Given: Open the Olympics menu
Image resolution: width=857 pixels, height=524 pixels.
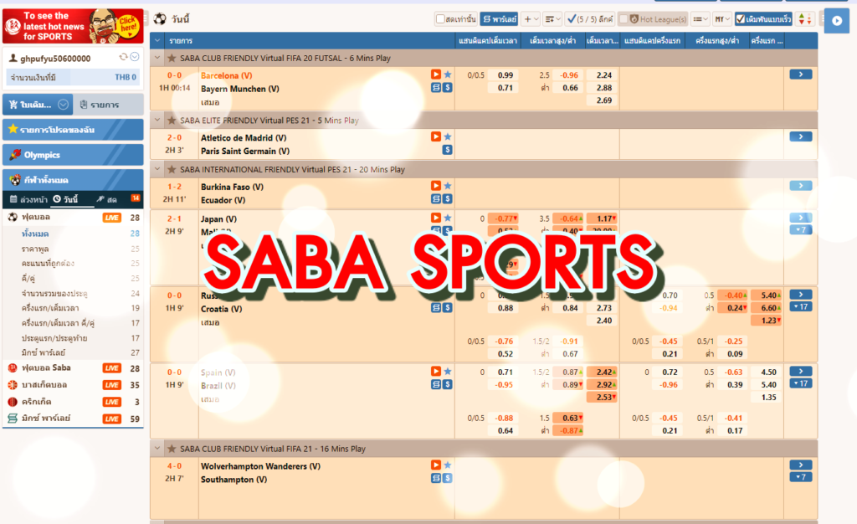Looking at the screenshot, I should coord(73,155).
